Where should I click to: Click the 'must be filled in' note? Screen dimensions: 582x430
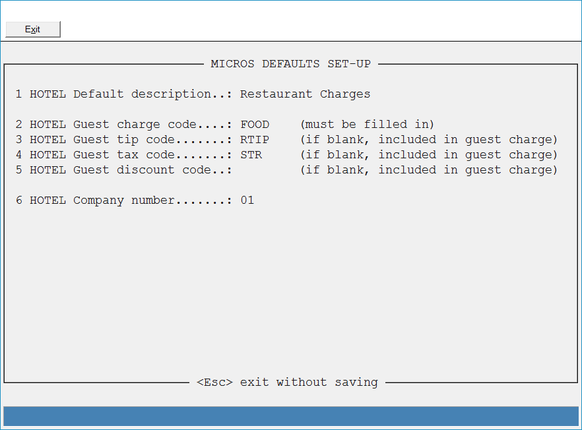(367, 124)
